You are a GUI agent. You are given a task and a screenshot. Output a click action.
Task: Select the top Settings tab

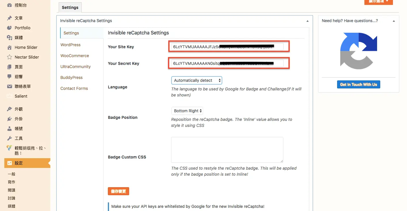(x=70, y=7)
